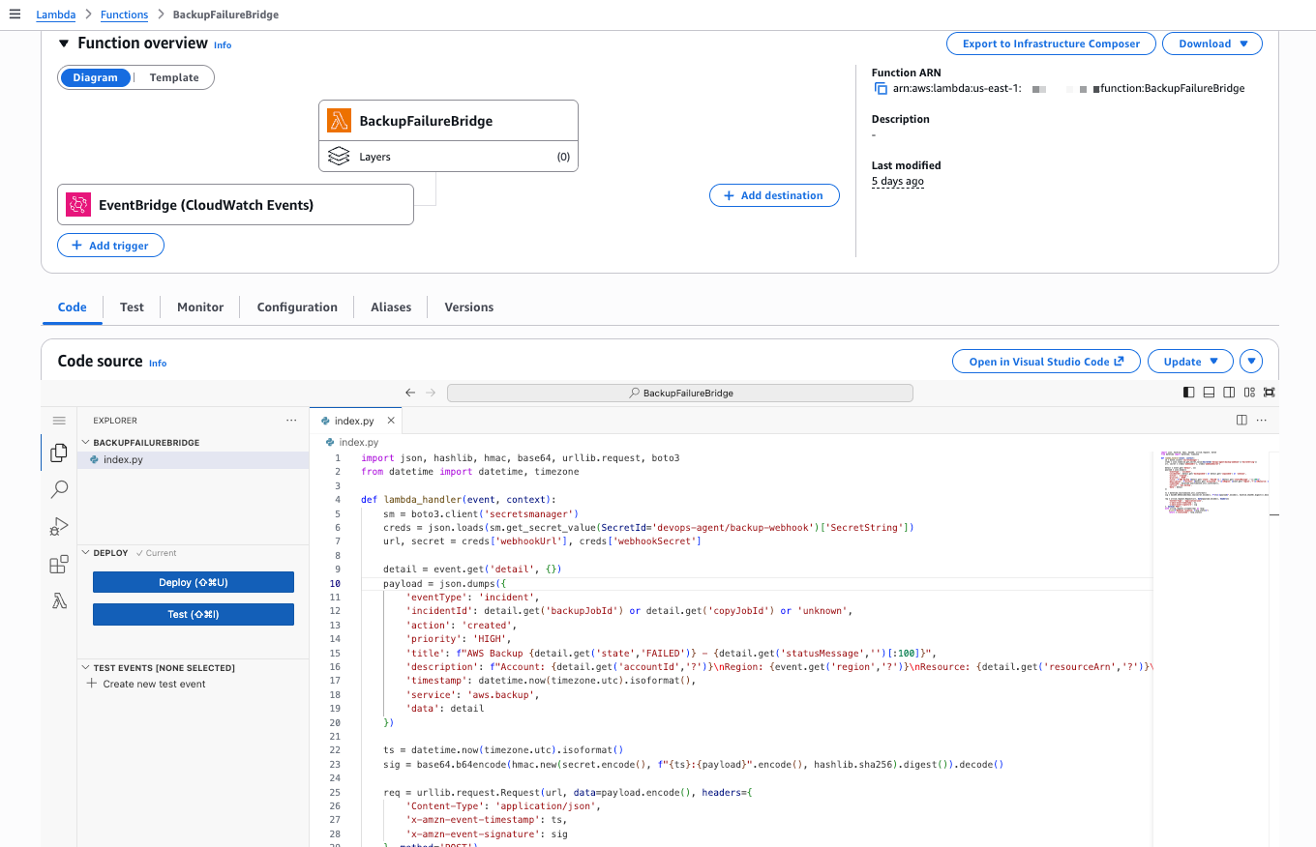This screenshot has width=1316, height=847.
Task: Click the blue Deploy button
Action: point(194,582)
